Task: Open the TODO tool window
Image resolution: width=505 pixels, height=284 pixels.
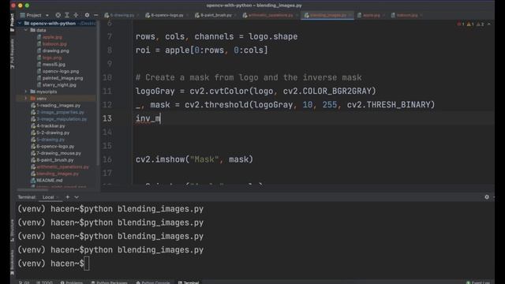Action: (44, 282)
